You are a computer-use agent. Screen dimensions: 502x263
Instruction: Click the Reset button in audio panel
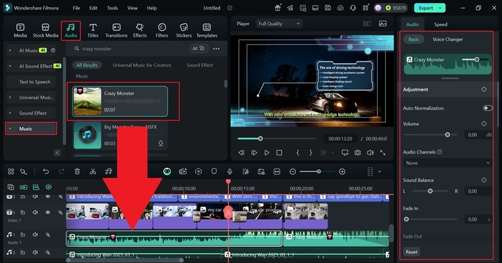point(412,252)
